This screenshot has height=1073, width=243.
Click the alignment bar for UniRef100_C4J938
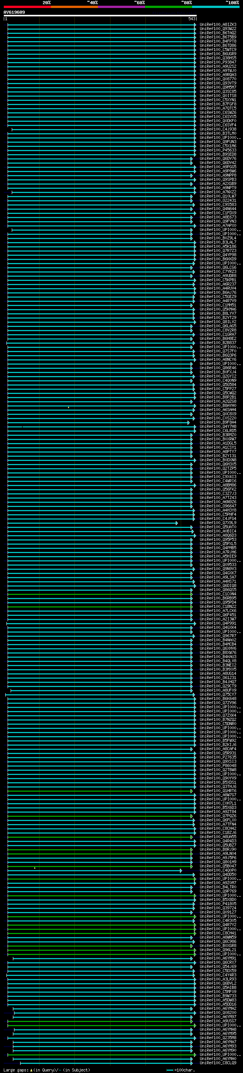tap(104, 129)
